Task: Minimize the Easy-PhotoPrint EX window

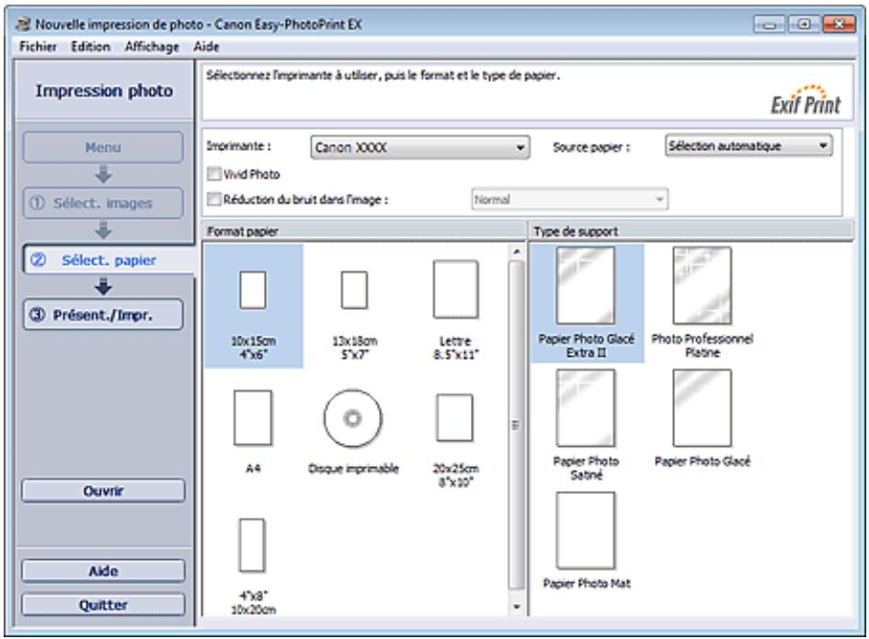Action: click(770, 25)
